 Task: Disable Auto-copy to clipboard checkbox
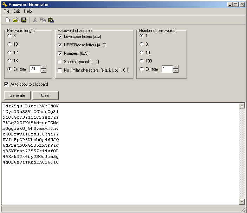pyautogui.click(x=6, y=84)
